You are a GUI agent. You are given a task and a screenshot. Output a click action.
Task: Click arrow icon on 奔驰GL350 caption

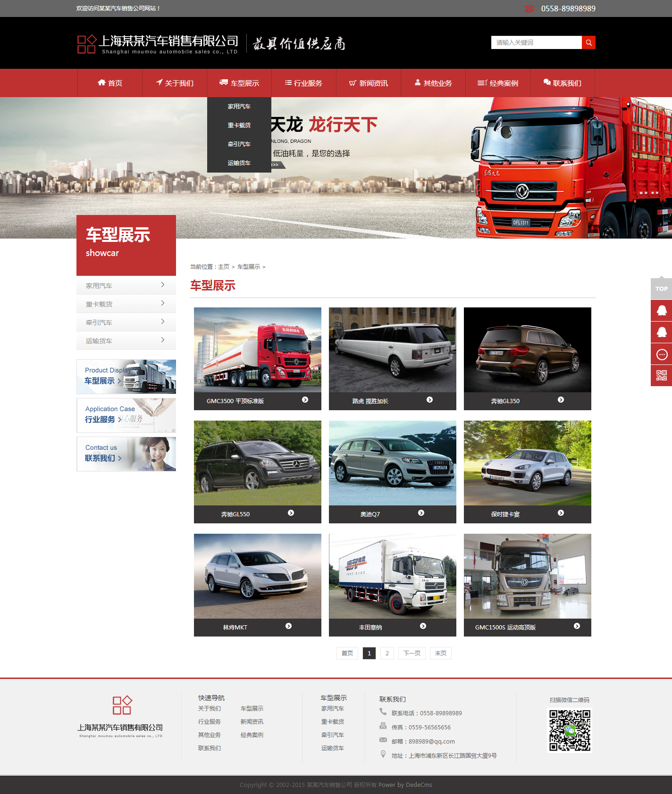561,400
